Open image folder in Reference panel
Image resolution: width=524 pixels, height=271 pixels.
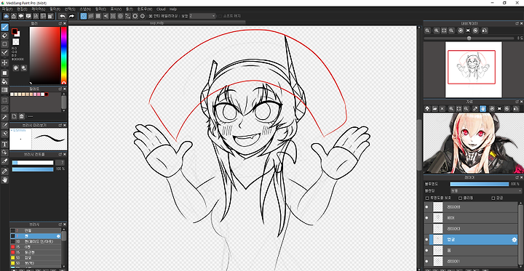pos(434,109)
